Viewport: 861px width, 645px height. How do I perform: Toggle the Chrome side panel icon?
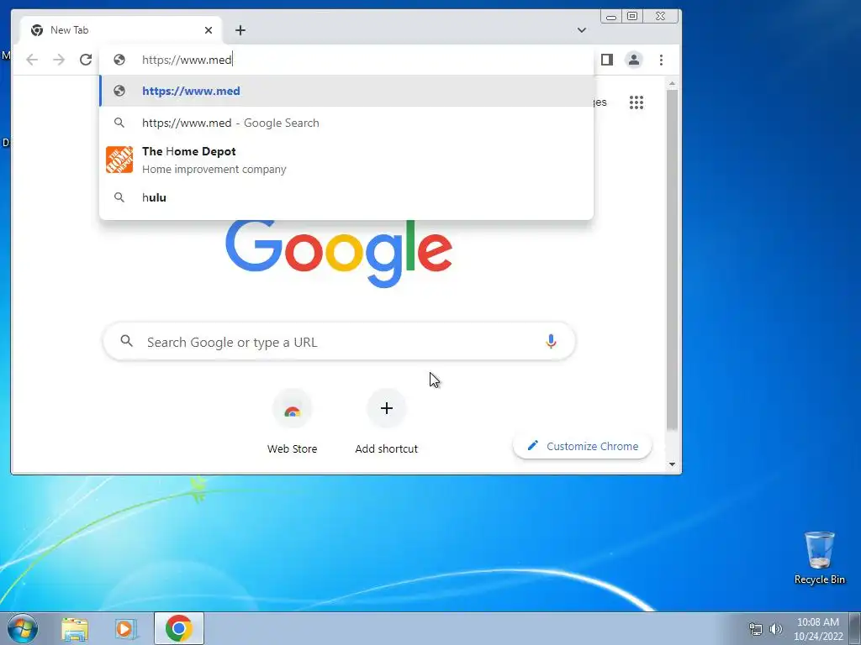[x=607, y=60]
